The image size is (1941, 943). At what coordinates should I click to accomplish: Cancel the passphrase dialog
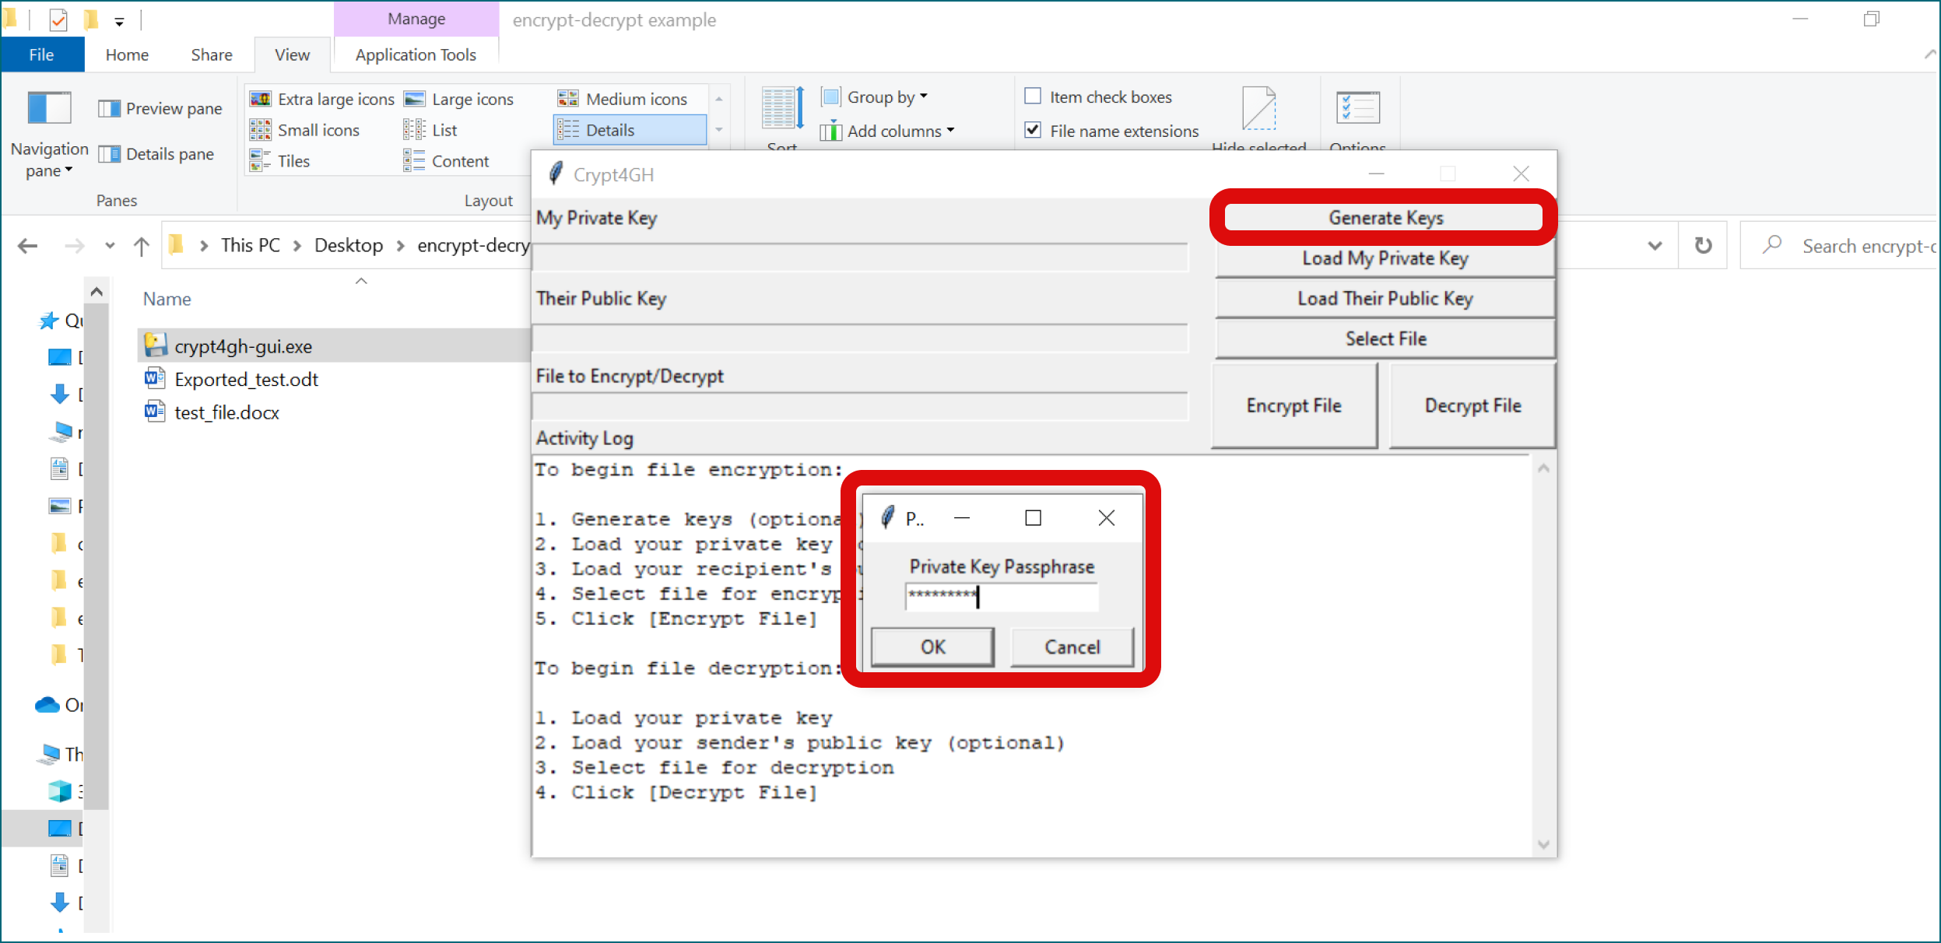click(x=1072, y=647)
